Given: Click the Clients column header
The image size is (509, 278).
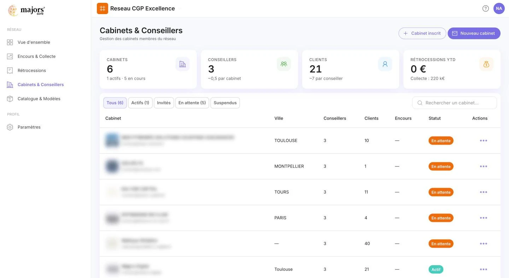Looking at the screenshot, I should tap(371, 118).
